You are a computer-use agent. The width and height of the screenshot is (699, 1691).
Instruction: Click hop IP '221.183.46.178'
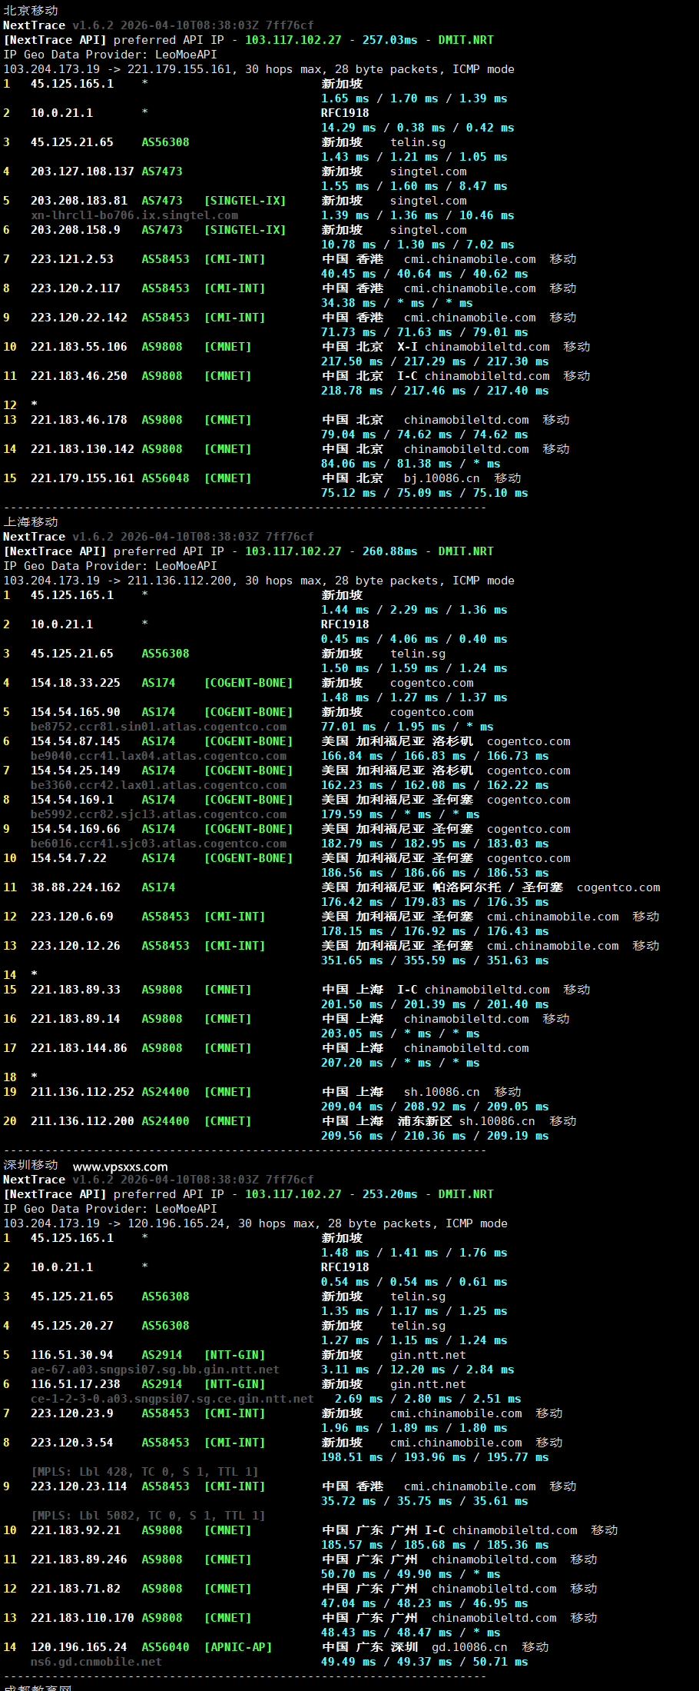click(79, 420)
